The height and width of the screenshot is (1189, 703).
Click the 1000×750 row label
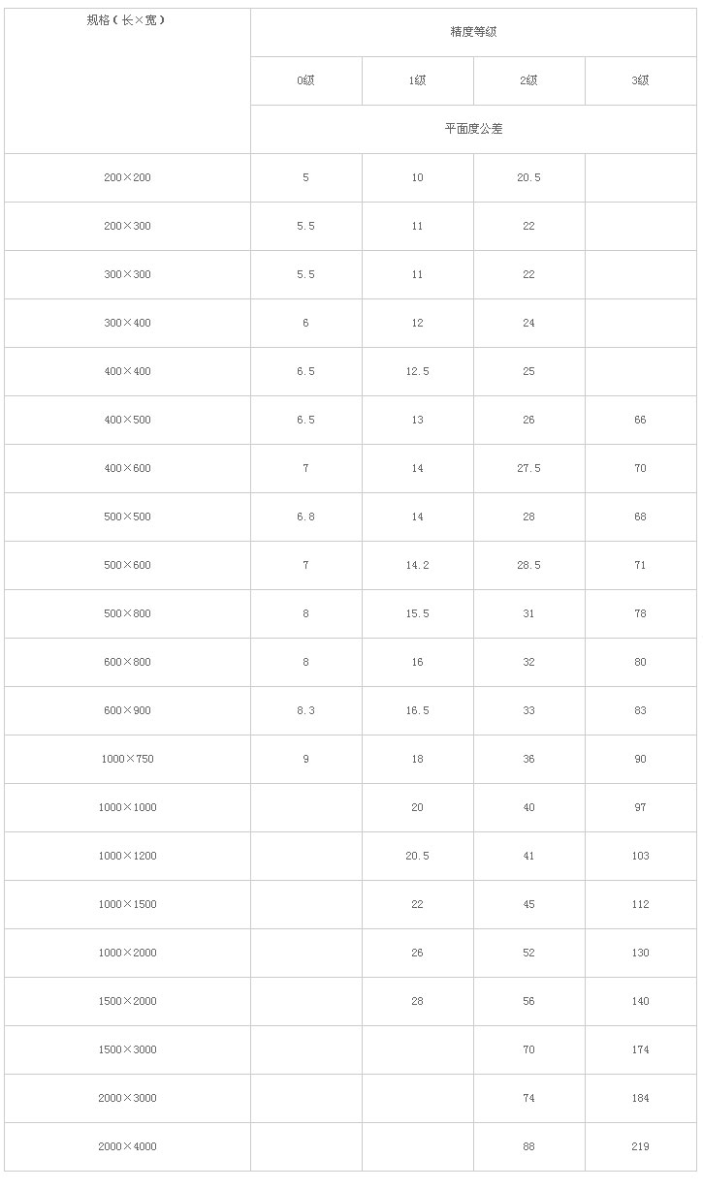[x=127, y=760]
